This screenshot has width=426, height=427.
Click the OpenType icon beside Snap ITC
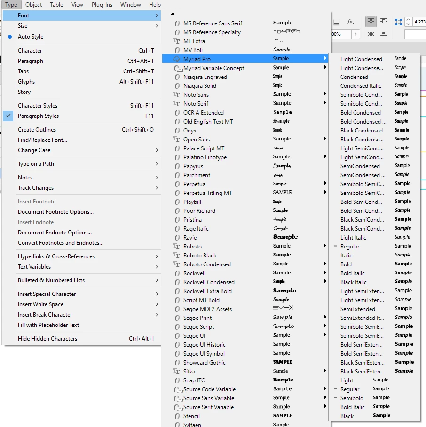click(177, 380)
